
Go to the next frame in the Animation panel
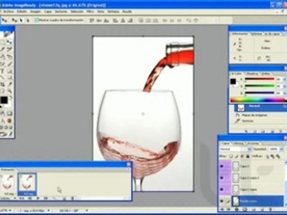46,198
